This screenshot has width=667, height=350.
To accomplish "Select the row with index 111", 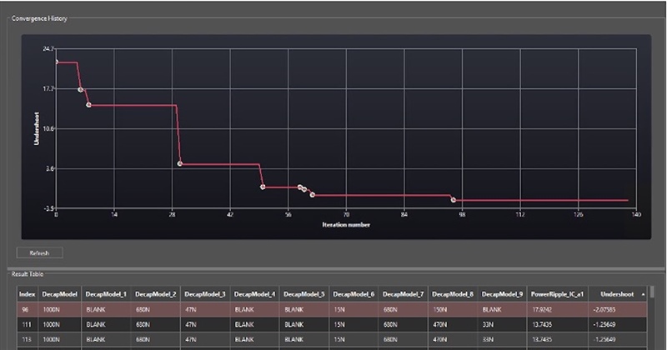I will (28, 323).
